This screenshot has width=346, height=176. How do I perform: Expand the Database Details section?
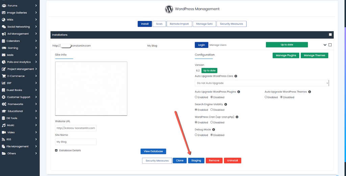point(56,150)
